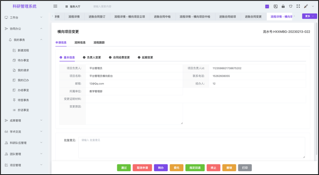Click the 服务大厅 grid icon
Screen dimensions: 319x175
(x=66, y=7)
